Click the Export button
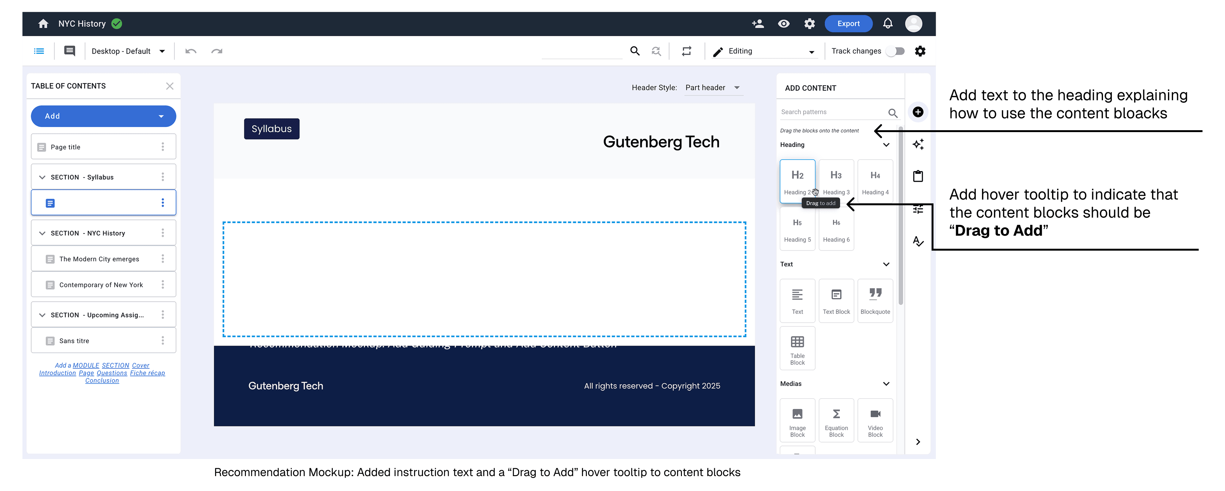Image resolution: width=1225 pixels, height=491 pixels. [x=848, y=24]
